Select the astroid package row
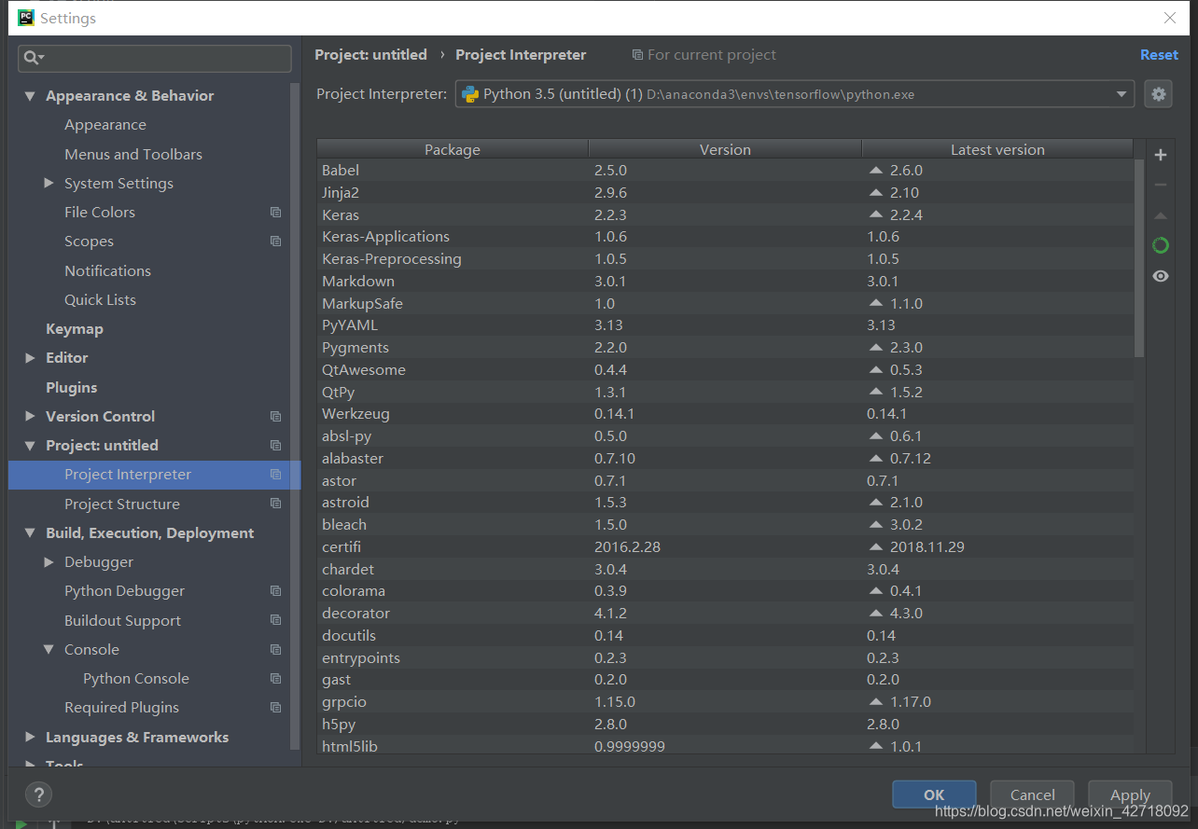 725,503
